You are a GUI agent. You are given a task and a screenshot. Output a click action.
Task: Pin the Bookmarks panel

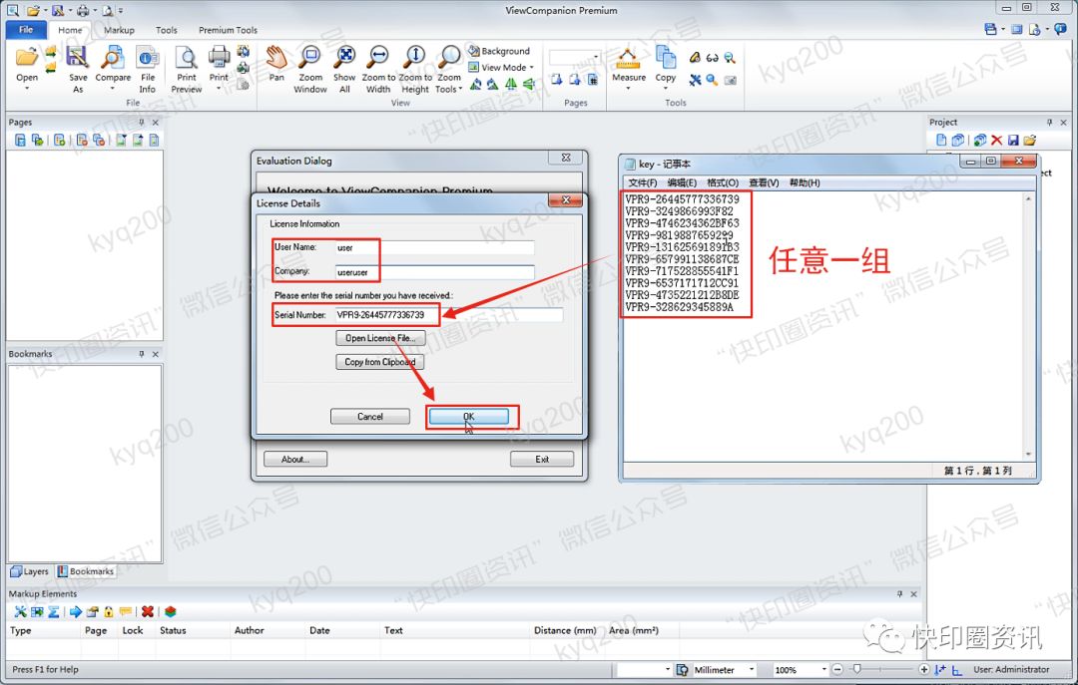(x=142, y=354)
